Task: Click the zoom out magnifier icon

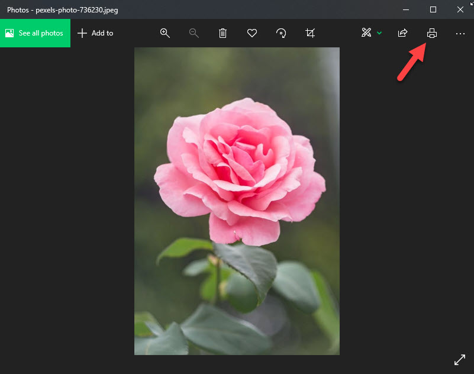Action: point(194,33)
